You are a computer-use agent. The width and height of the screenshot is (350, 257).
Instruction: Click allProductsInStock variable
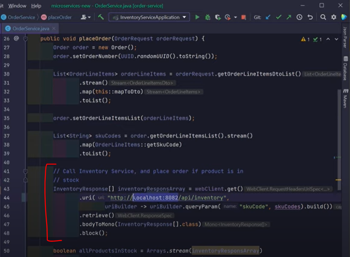108,251
